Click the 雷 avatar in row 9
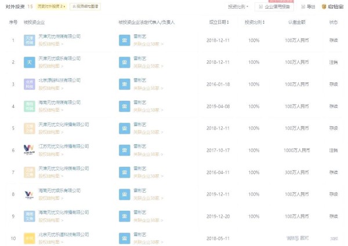348x246 pixels. pyautogui.click(x=125, y=216)
